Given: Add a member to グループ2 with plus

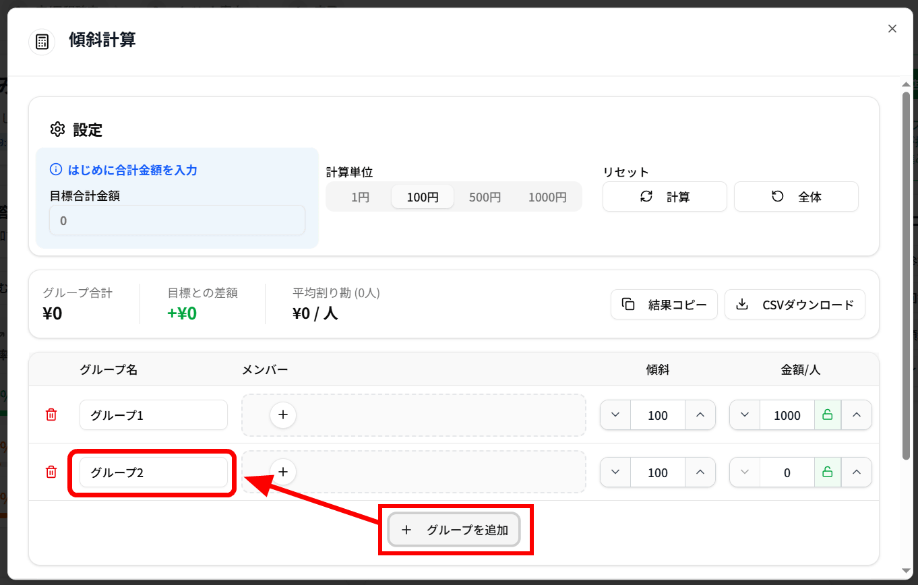Looking at the screenshot, I should [283, 472].
